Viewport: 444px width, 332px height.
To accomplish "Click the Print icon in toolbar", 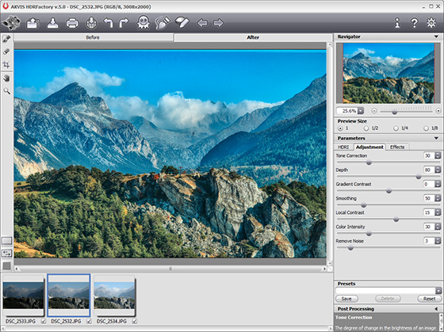I will point(72,23).
